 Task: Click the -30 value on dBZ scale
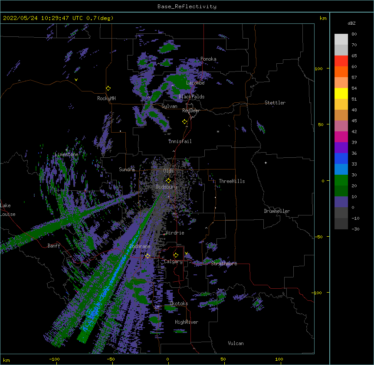[355, 229]
